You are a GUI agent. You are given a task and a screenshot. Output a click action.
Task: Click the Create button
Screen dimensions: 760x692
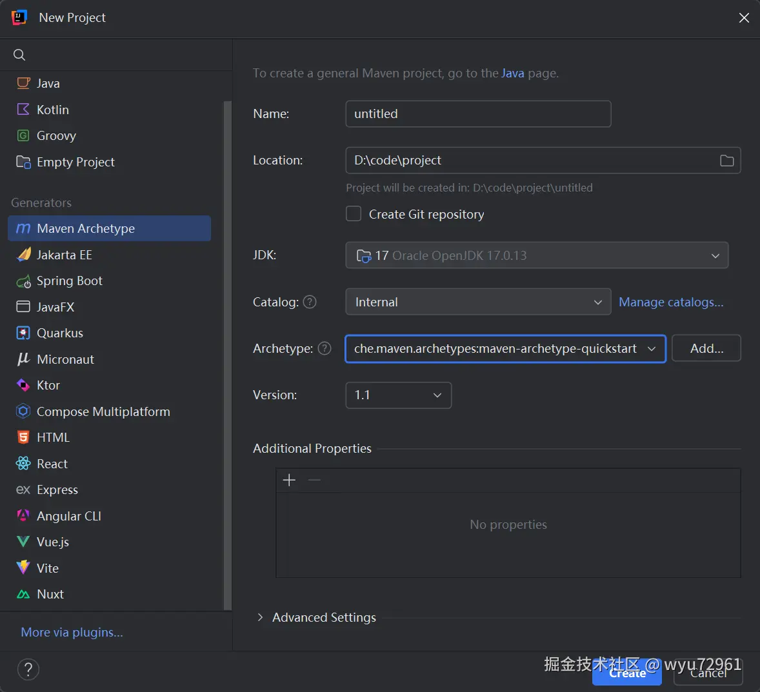(x=627, y=673)
